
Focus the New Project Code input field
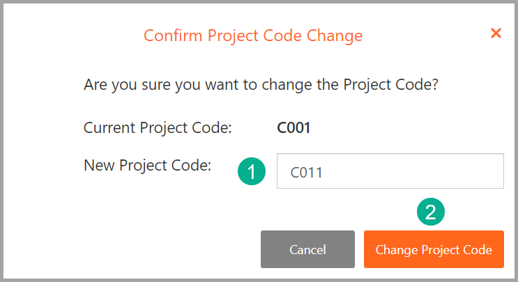pos(390,171)
